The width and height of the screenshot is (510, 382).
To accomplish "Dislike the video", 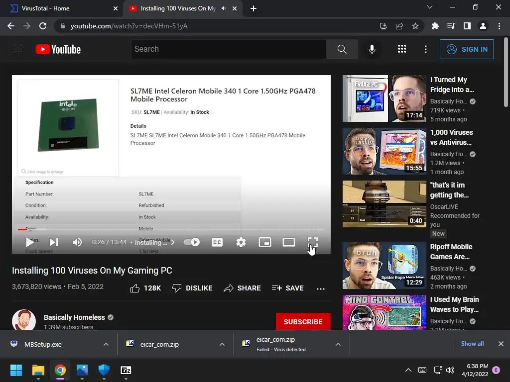I will coord(192,288).
